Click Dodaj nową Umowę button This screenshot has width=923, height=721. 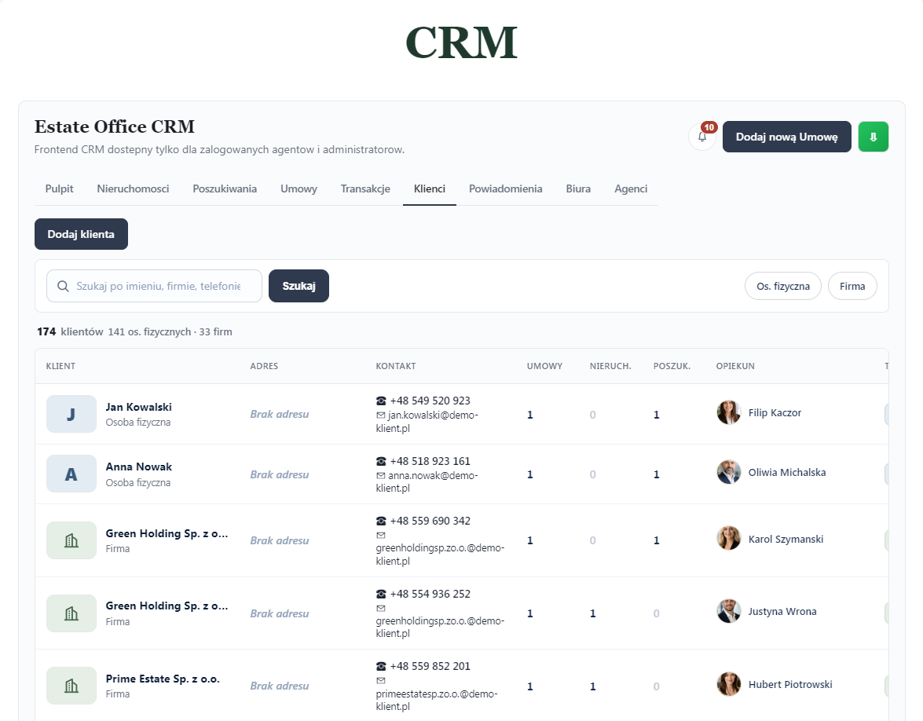[787, 137]
